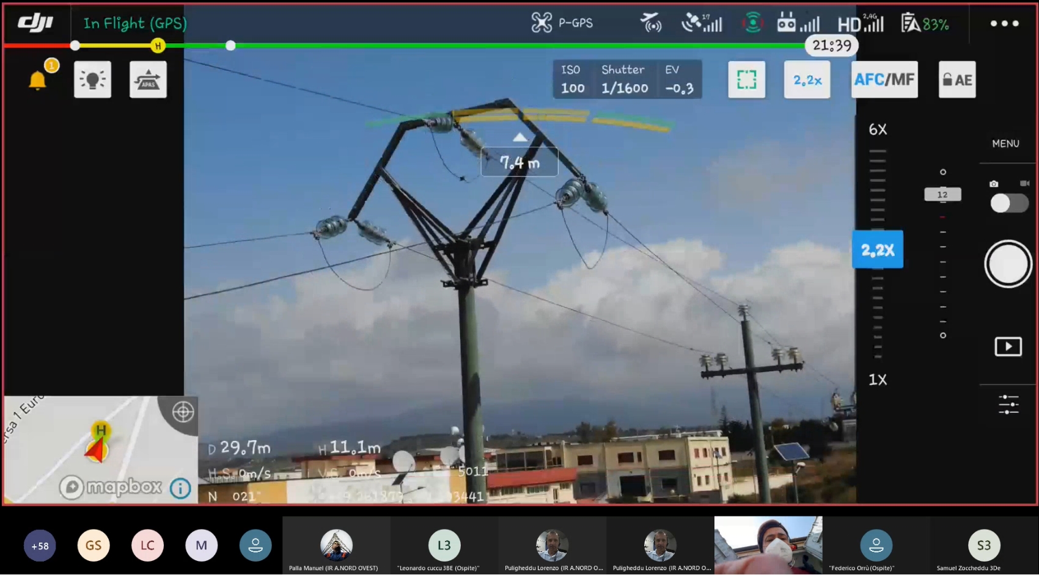Switch the photo/video mode toggle
The height and width of the screenshot is (575, 1039).
click(x=1008, y=203)
